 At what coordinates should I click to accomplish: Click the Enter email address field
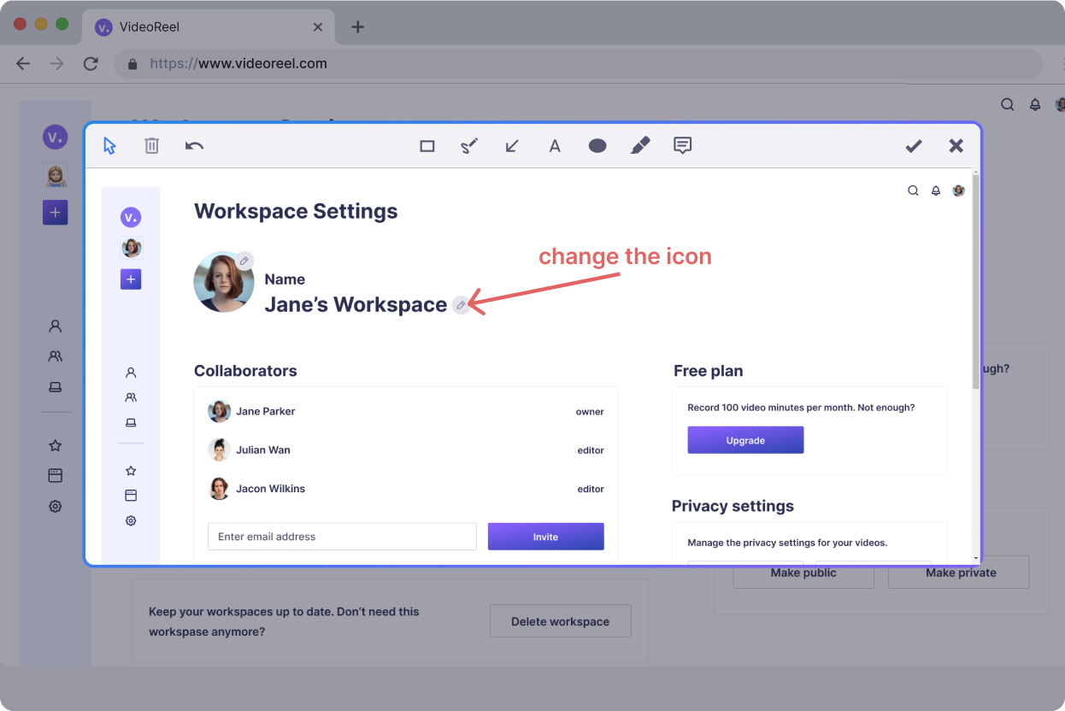pos(342,537)
